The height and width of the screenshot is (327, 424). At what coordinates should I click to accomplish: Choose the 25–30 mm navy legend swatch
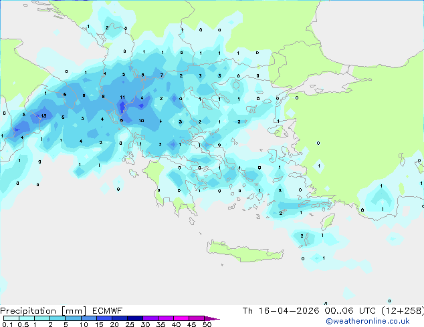134,318
